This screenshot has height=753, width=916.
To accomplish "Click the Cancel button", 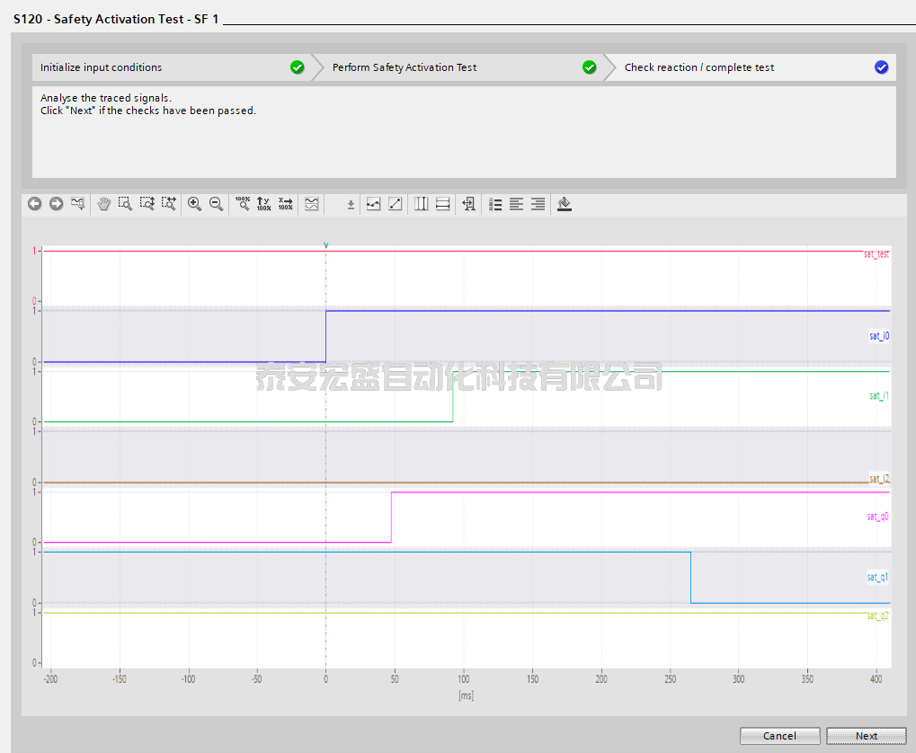I will [779, 736].
